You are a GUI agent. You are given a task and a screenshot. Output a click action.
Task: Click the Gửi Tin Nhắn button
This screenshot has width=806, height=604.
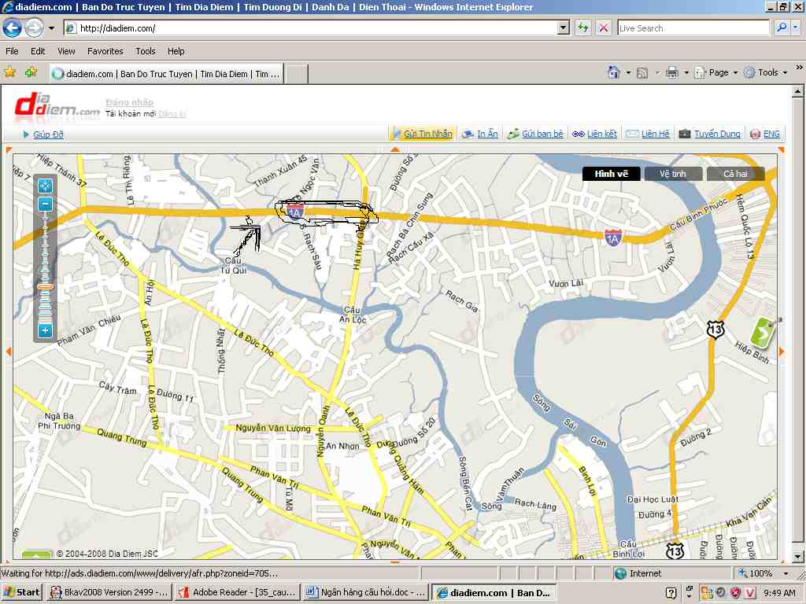[423, 134]
